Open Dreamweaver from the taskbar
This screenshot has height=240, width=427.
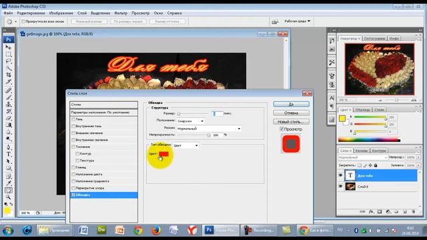point(101,230)
